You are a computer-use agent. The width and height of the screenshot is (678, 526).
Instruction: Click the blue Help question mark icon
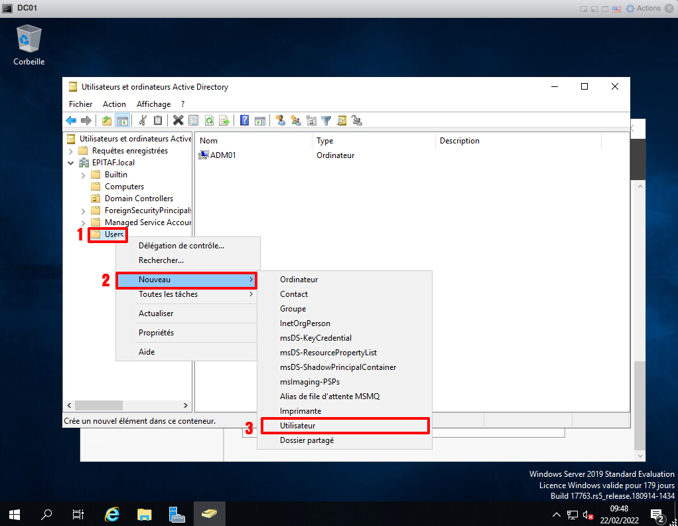pyautogui.click(x=244, y=120)
